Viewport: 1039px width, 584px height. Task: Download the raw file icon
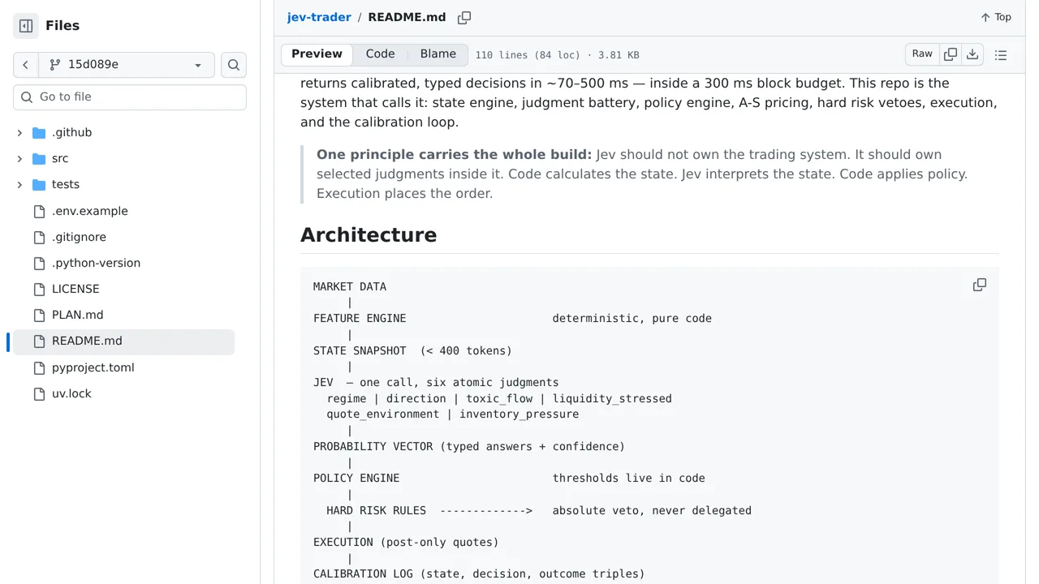click(x=972, y=54)
